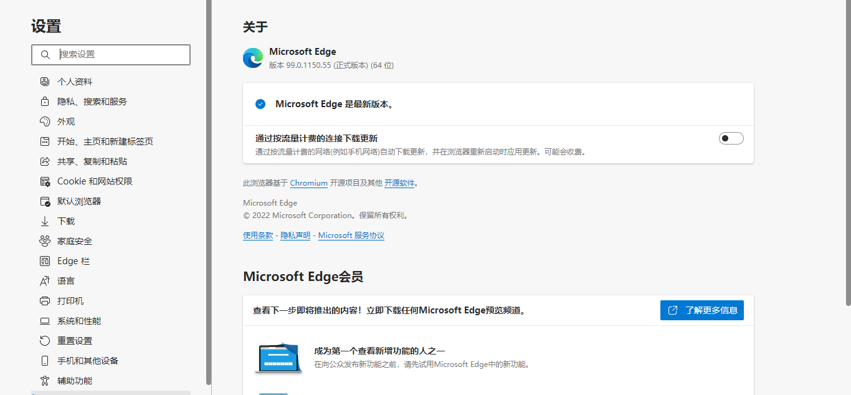Screen dimensions: 851x395
Task: Click the Cookie 和网站权限 icon
Action: pos(45,181)
